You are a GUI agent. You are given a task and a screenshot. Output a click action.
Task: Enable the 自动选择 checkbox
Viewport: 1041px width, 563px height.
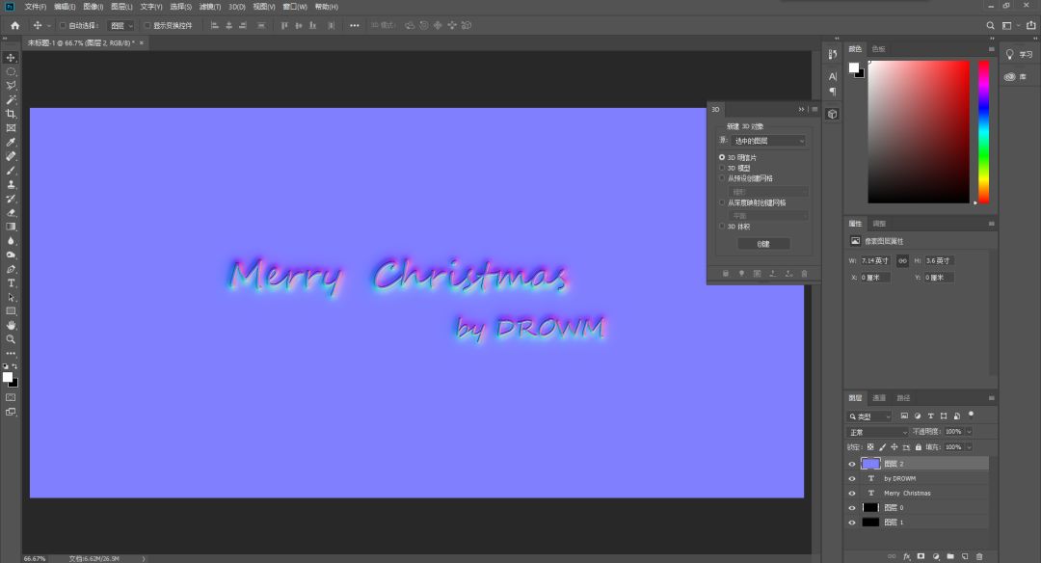pyautogui.click(x=63, y=25)
